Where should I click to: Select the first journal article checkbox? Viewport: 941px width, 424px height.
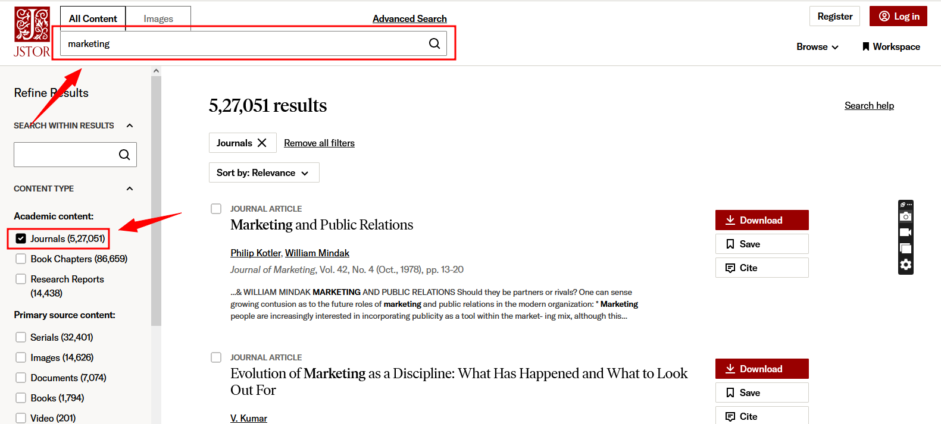point(216,209)
